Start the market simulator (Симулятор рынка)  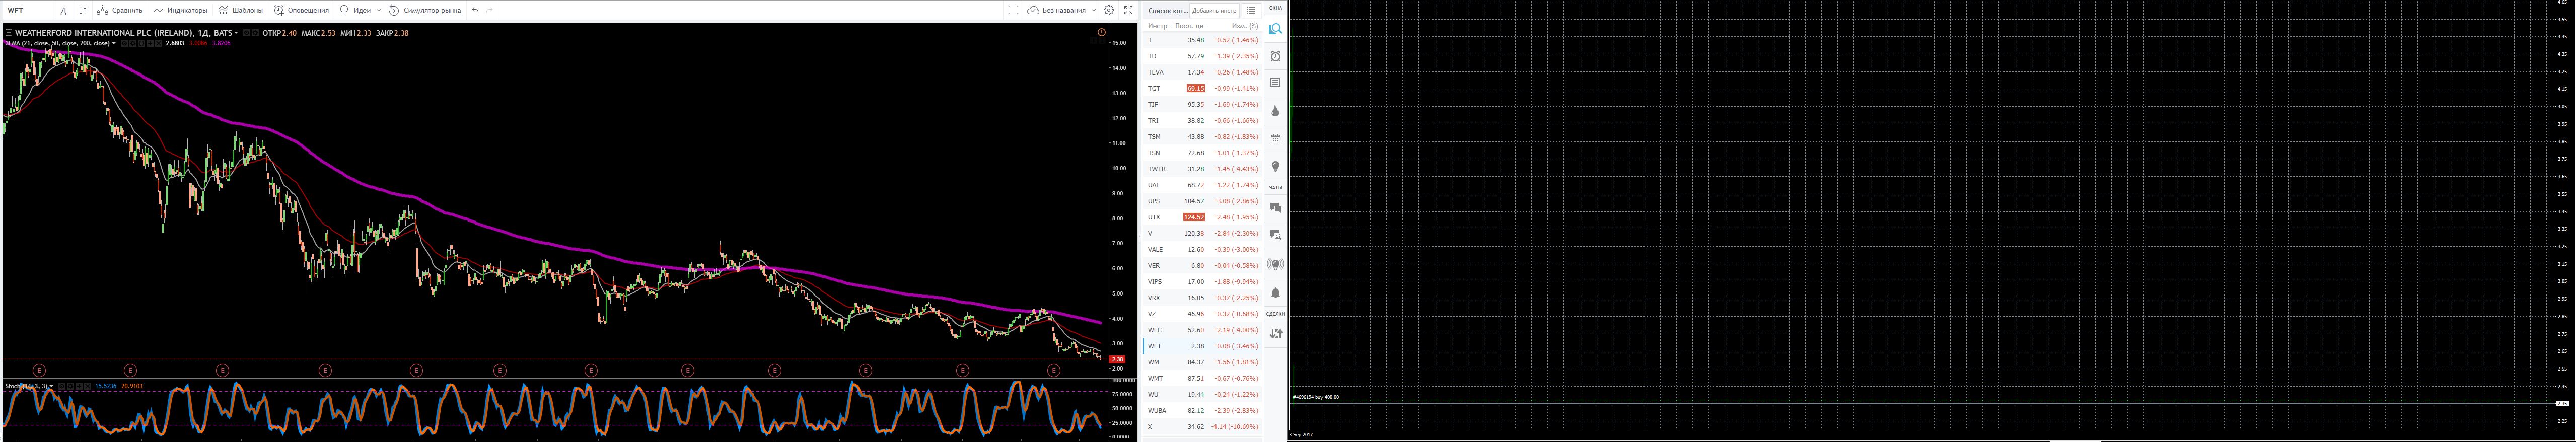(425, 10)
